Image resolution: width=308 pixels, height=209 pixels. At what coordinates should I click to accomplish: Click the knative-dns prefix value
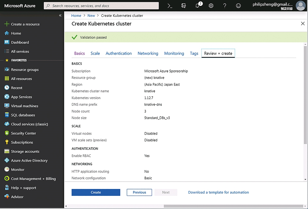coord(153,104)
